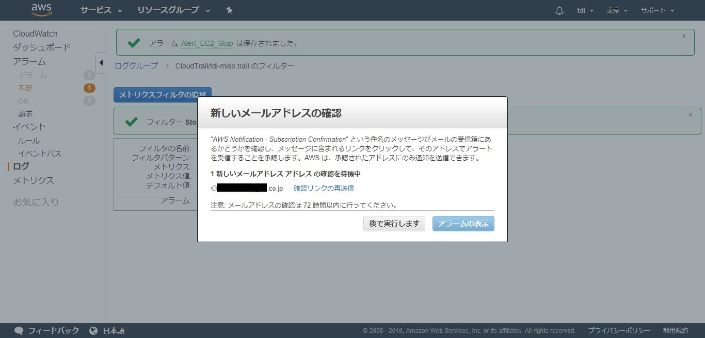The image size is (705, 338).
Task: Close the filter success banner
Action: [x=691, y=115]
